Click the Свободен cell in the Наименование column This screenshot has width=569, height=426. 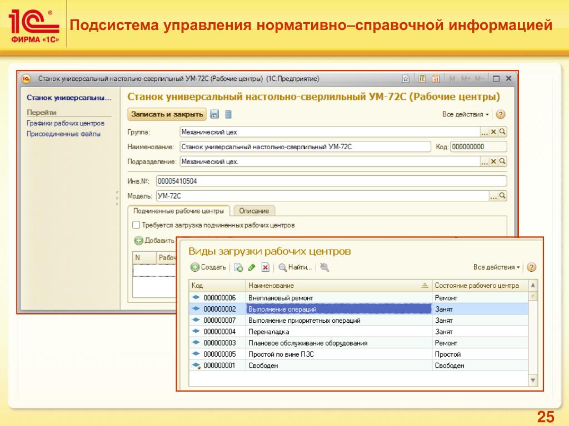coord(338,366)
